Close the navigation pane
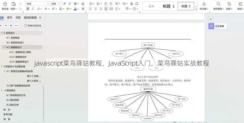Viewport: 244px width, 123px height. click(40, 18)
